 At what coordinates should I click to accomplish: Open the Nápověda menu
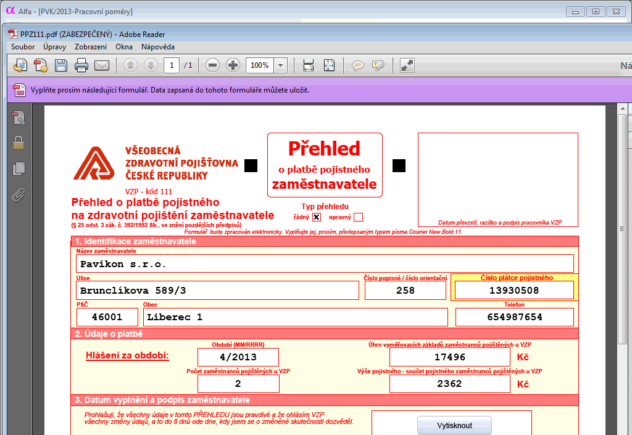point(158,47)
